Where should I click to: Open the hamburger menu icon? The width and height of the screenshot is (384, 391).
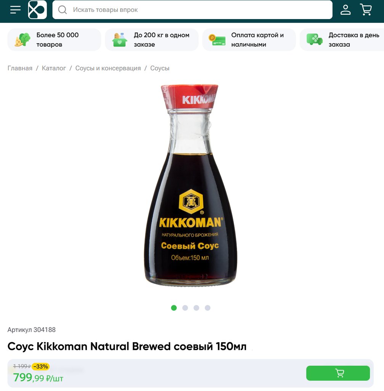tap(15, 10)
